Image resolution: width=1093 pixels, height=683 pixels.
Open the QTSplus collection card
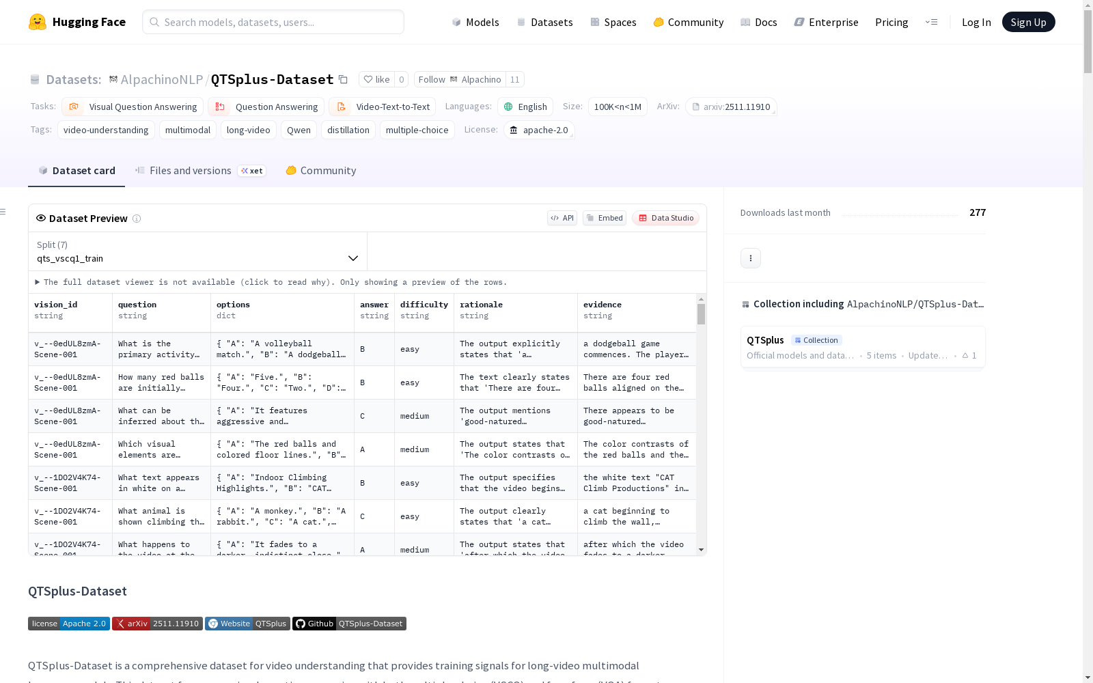tap(863, 347)
